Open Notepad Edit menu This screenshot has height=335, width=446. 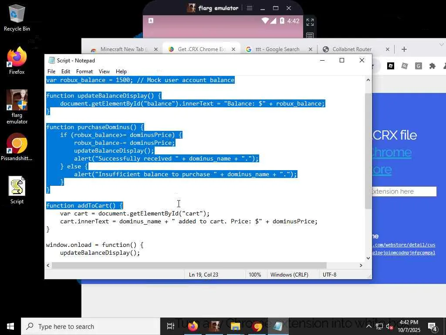coord(66,72)
